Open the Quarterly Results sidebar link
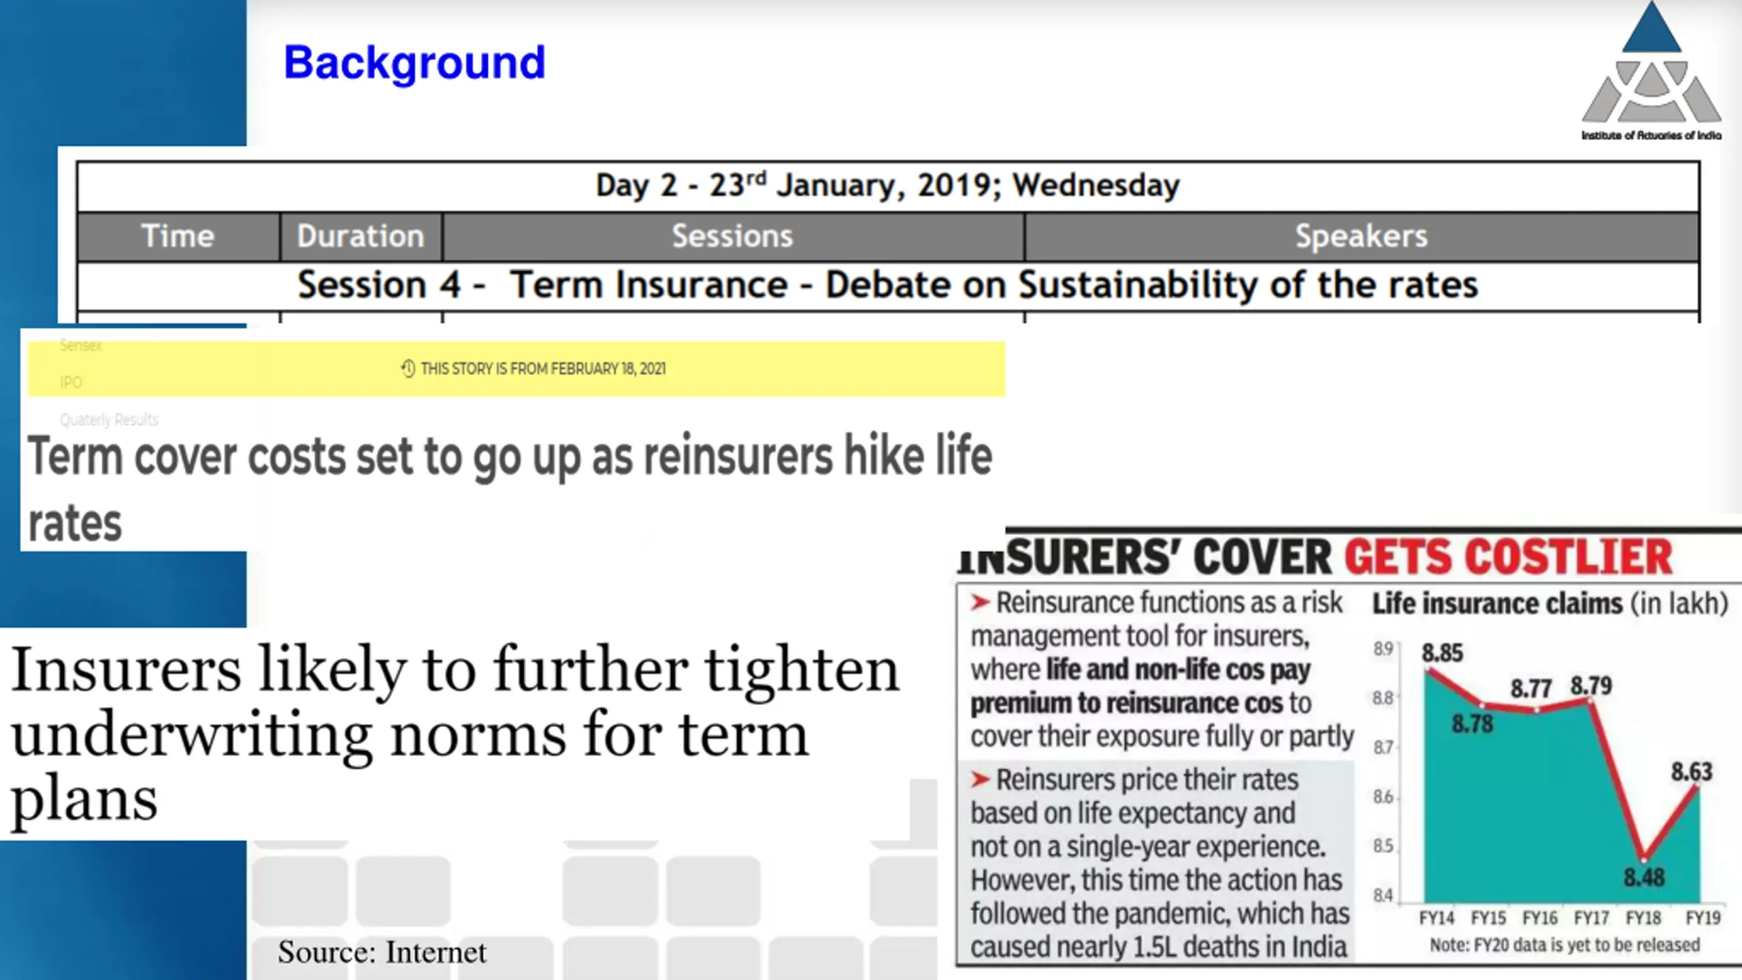This screenshot has width=1742, height=980. pyautogui.click(x=109, y=419)
